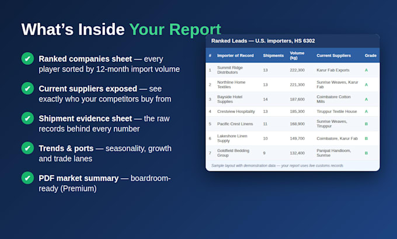Click the 'Tiruppur Textile House' supplier cell
The width and height of the screenshot is (397, 239).
pos(336,112)
